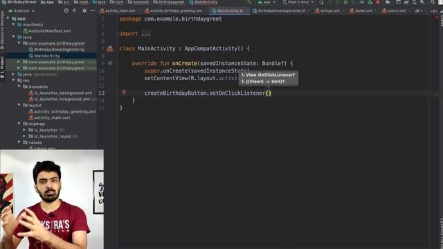
Task: Click the Collapse All icon in Project panel
Action: [74, 11]
